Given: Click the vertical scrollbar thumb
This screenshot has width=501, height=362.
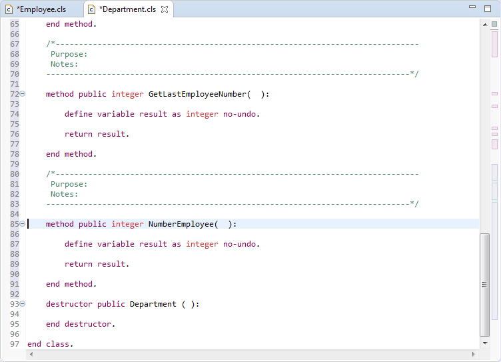Looking at the screenshot, I should point(485,285).
